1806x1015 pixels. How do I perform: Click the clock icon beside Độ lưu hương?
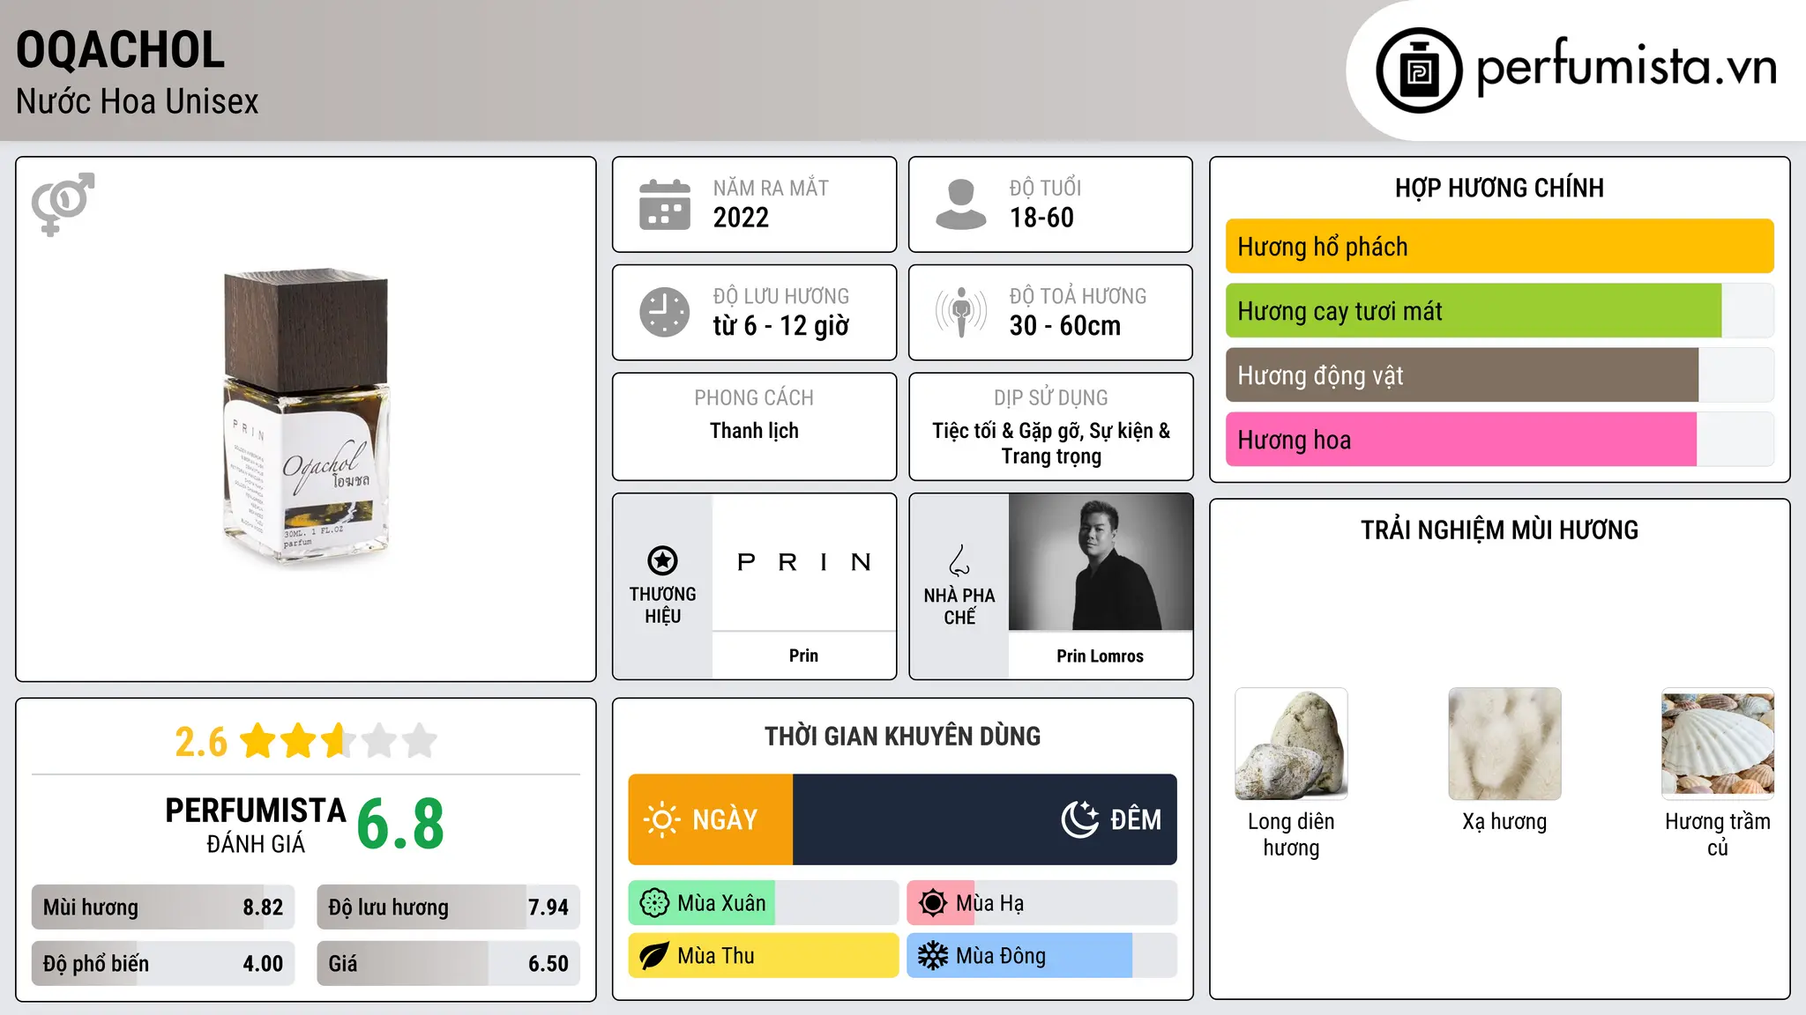click(665, 312)
